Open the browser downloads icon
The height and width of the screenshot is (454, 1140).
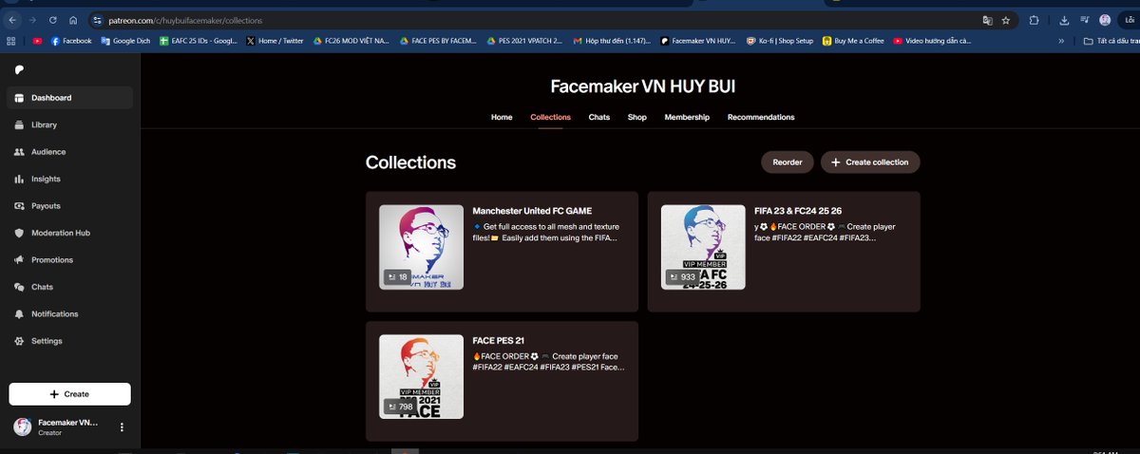1064,20
